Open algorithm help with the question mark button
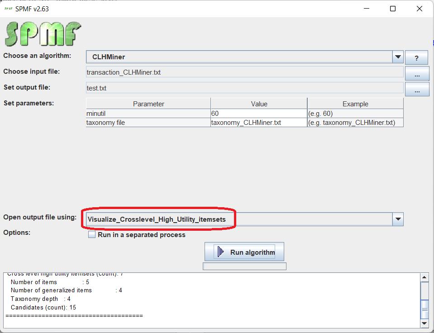434x333 pixels. tap(416, 58)
